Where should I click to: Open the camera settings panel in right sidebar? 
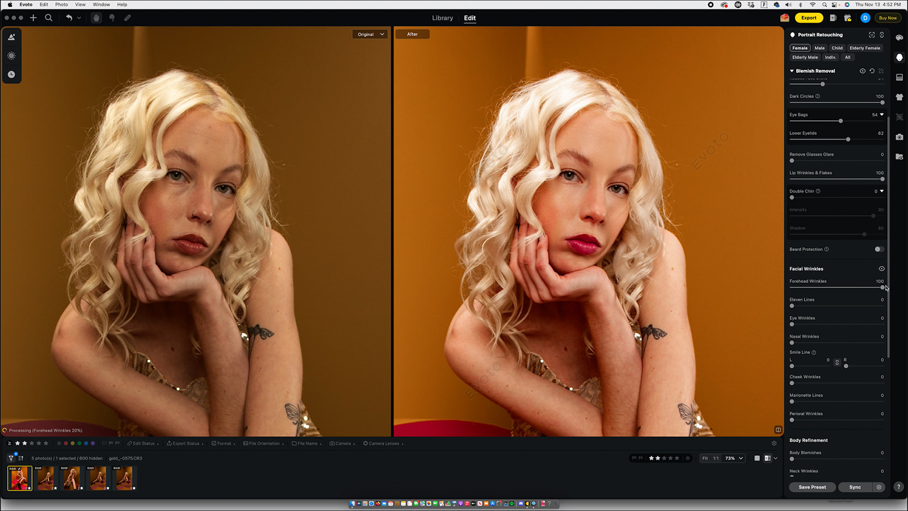point(899,136)
